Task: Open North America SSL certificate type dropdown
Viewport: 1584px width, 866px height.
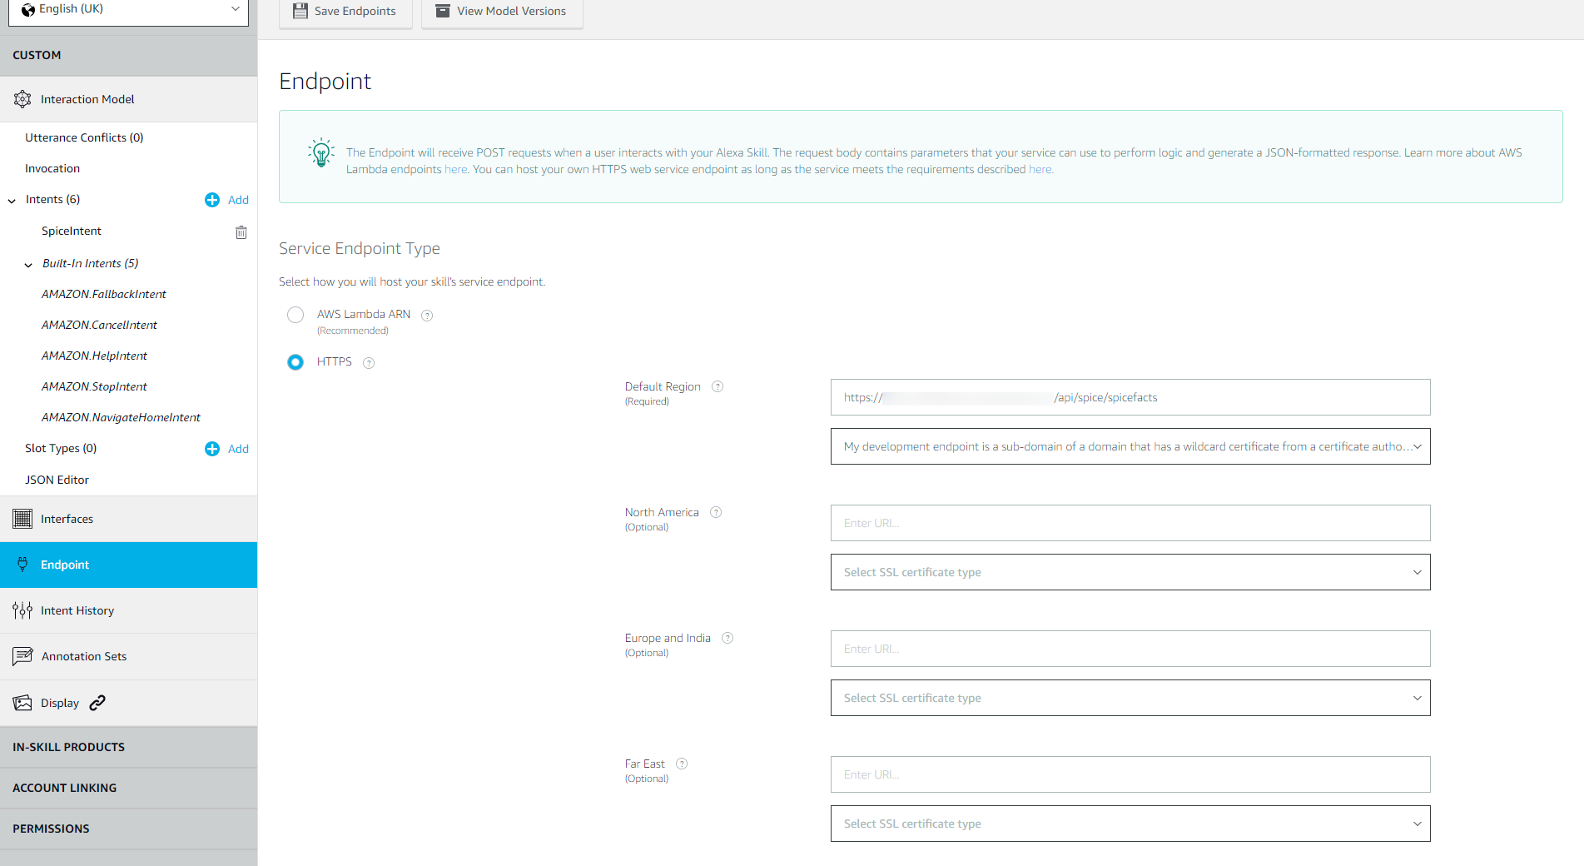Action: pyautogui.click(x=1130, y=572)
